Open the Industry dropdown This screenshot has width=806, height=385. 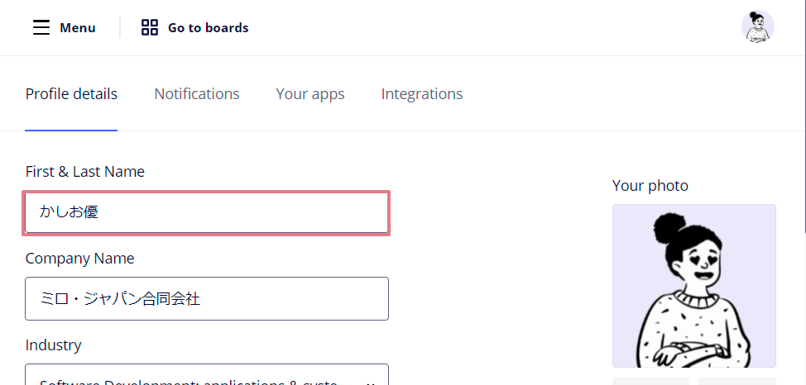point(207,375)
